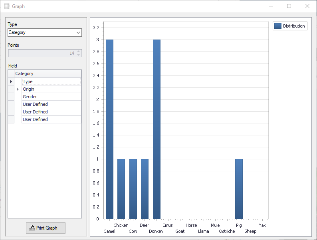Decrease Points with the down spinner arrow
Image resolution: width=317 pixels, height=240 pixels.
78,55
